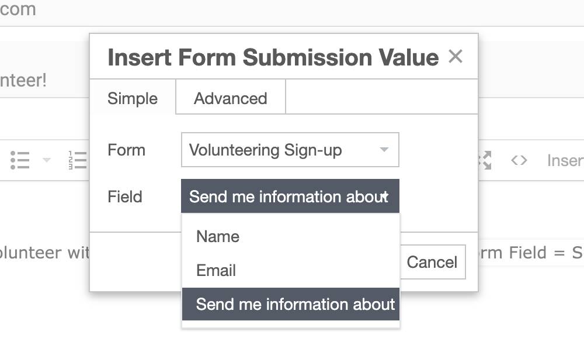Screen dimensions: 584x352
Task: Focus the address field ending in com
Action: [18, 9]
